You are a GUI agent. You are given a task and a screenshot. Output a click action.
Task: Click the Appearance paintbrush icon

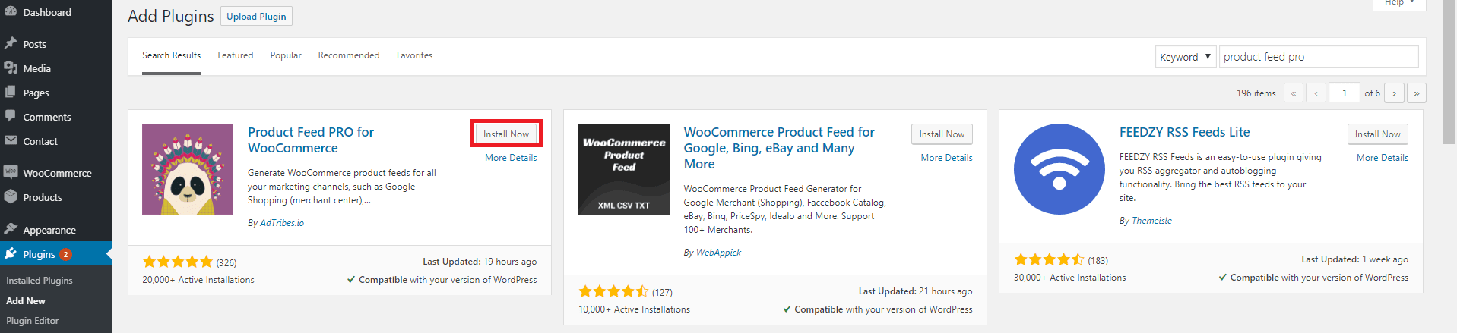point(11,230)
